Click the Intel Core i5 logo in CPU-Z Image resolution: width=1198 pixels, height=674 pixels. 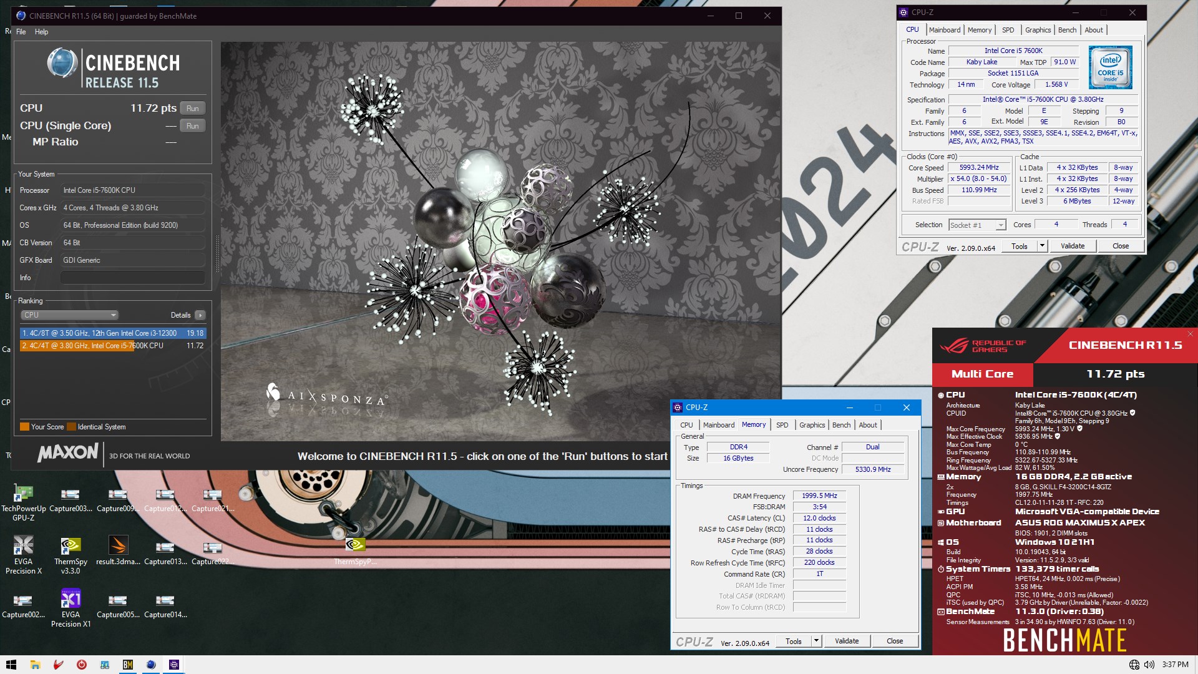pos(1110,67)
